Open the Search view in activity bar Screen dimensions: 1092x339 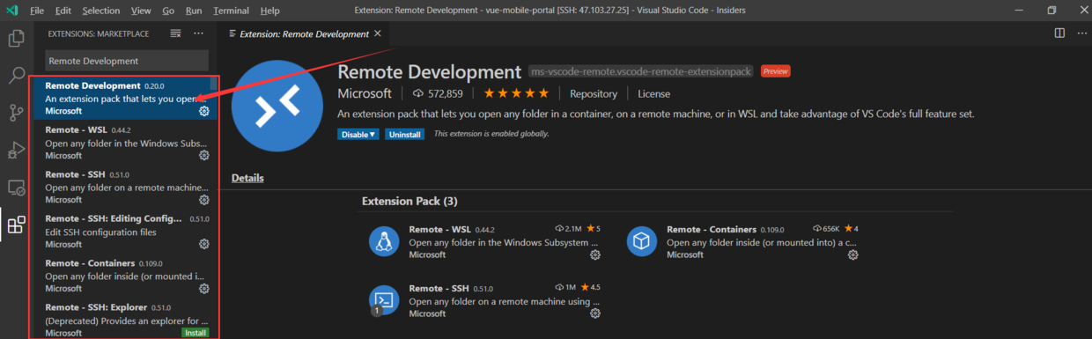pos(16,75)
